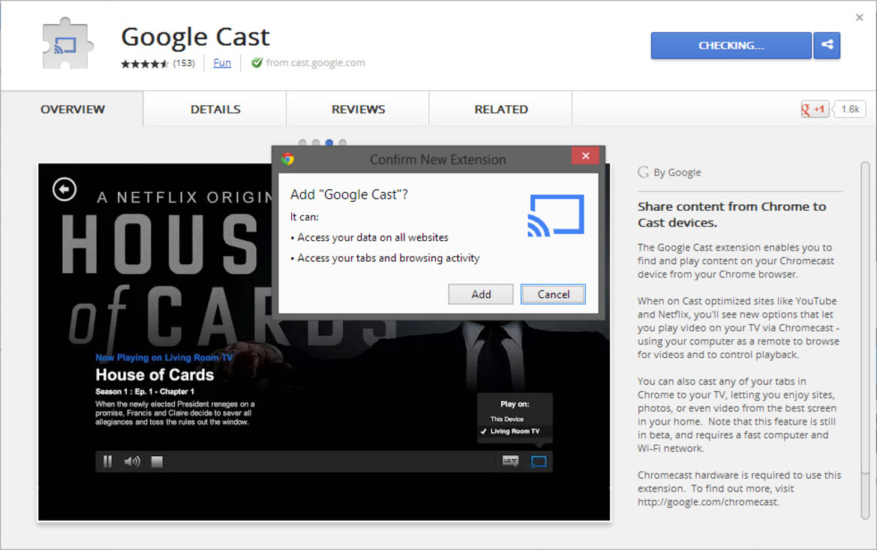Switch to the REVIEWS tab
877x550 pixels.
(358, 109)
